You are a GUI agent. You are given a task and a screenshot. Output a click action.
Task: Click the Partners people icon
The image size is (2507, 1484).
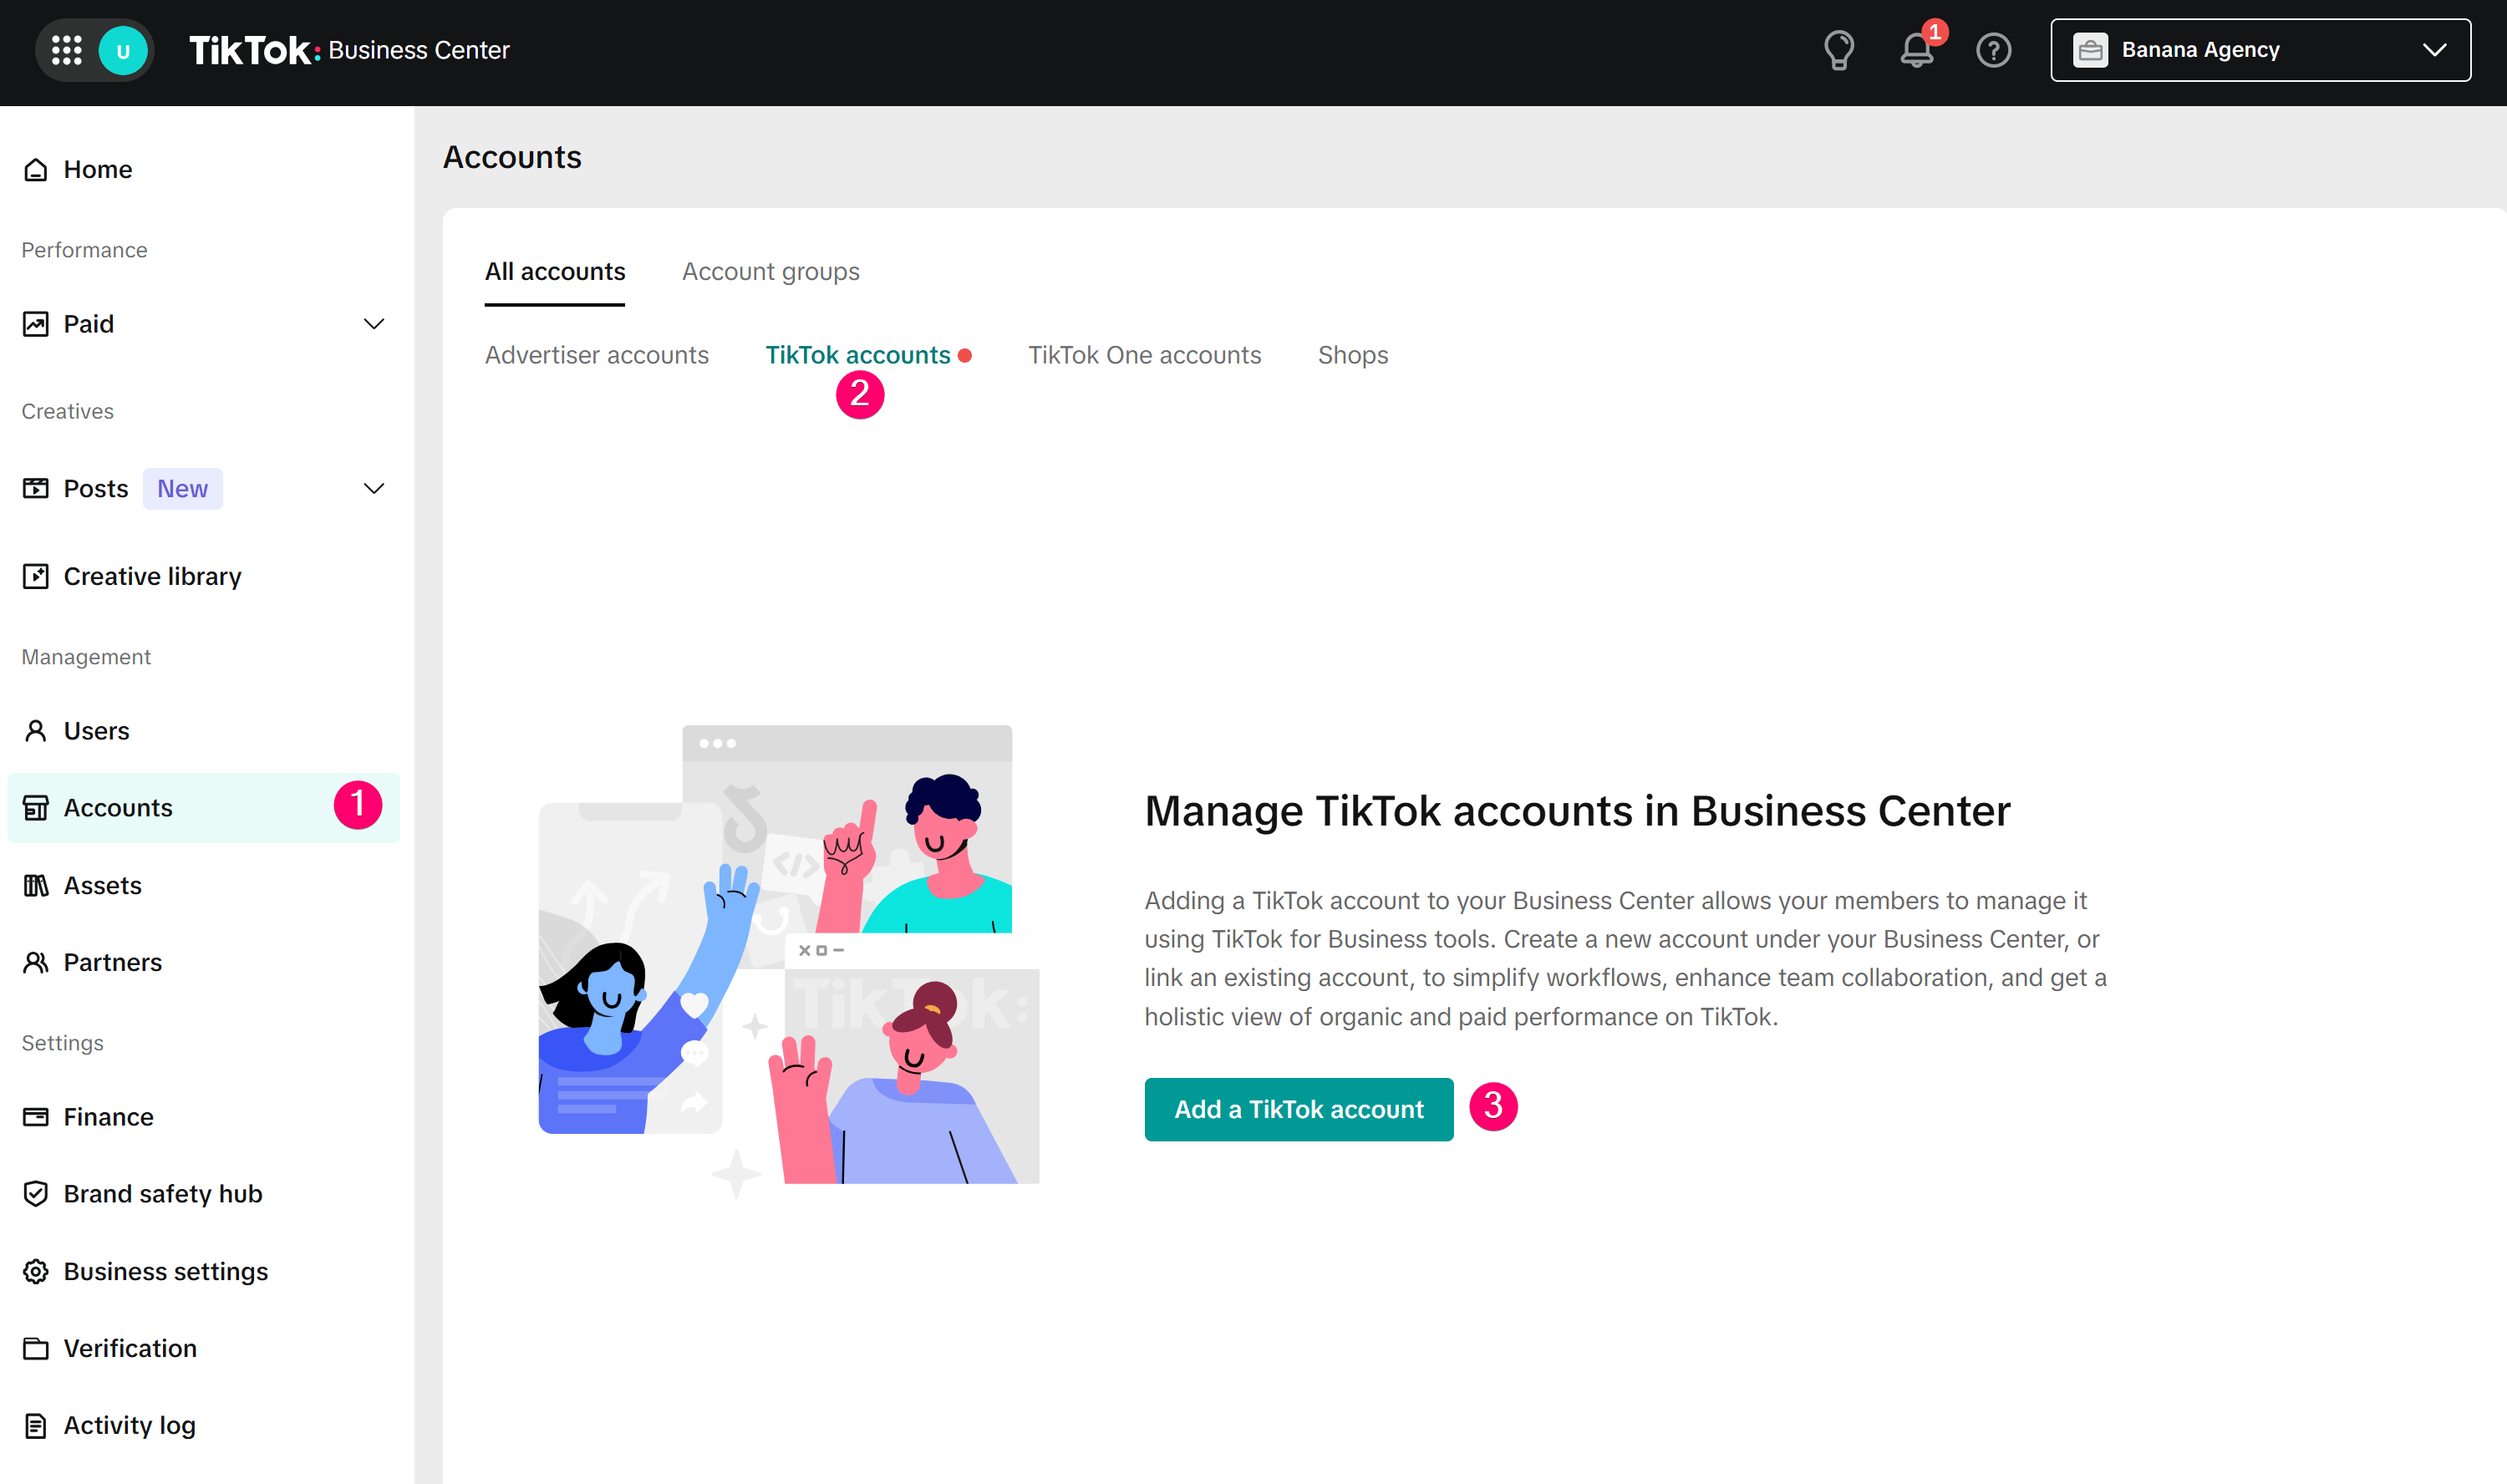pyautogui.click(x=36, y=963)
